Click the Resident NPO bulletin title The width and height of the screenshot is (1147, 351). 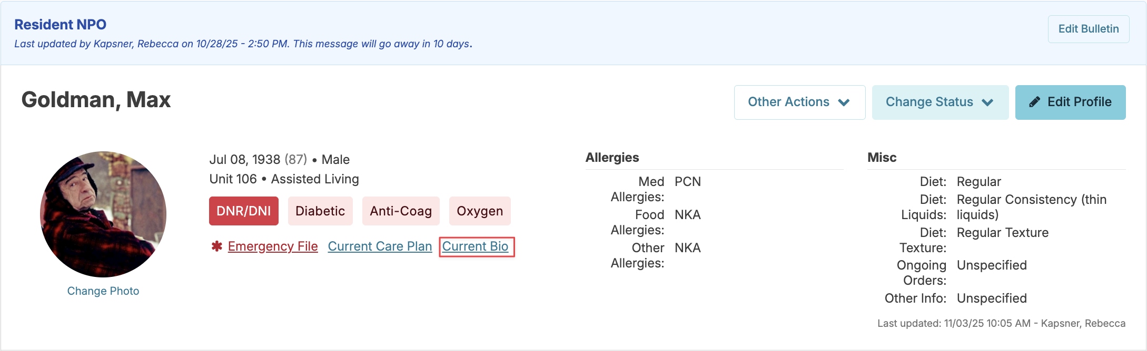coord(61,25)
